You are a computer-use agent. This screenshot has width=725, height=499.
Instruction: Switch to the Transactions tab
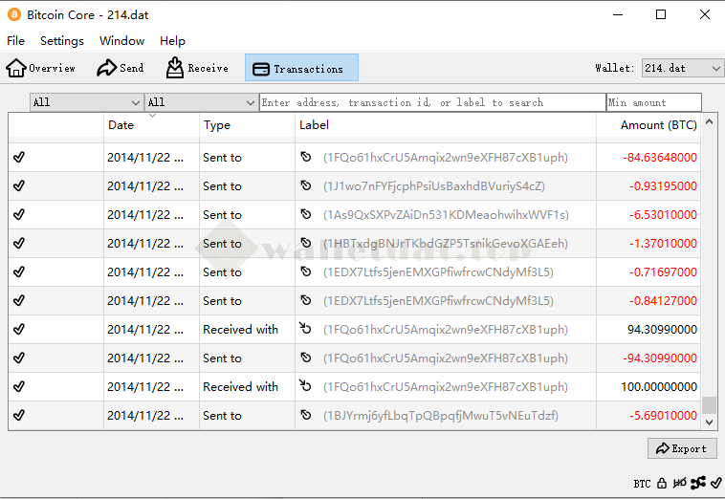(x=301, y=68)
